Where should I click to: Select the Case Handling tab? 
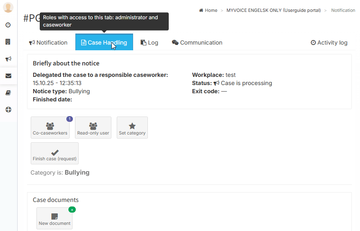point(104,43)
